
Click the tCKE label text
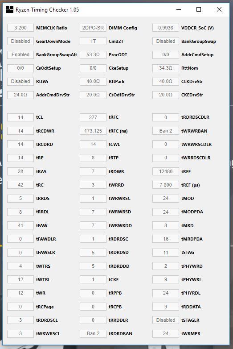coord(114,279)
